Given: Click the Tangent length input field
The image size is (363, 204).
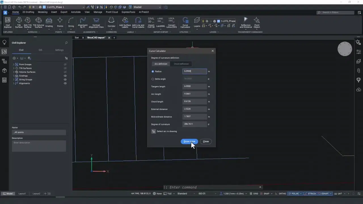Looking at the screenshot, I should click(x=195, y=86).
